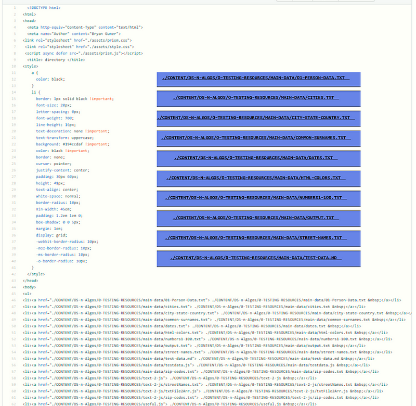Click the <title> directory </title> line
416x406 pixels.
pyautogui.click(x=56, y=60)
